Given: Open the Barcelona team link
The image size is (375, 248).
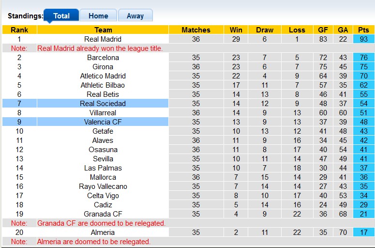Looking at the screenshot, I should click(x=103, y=58).
